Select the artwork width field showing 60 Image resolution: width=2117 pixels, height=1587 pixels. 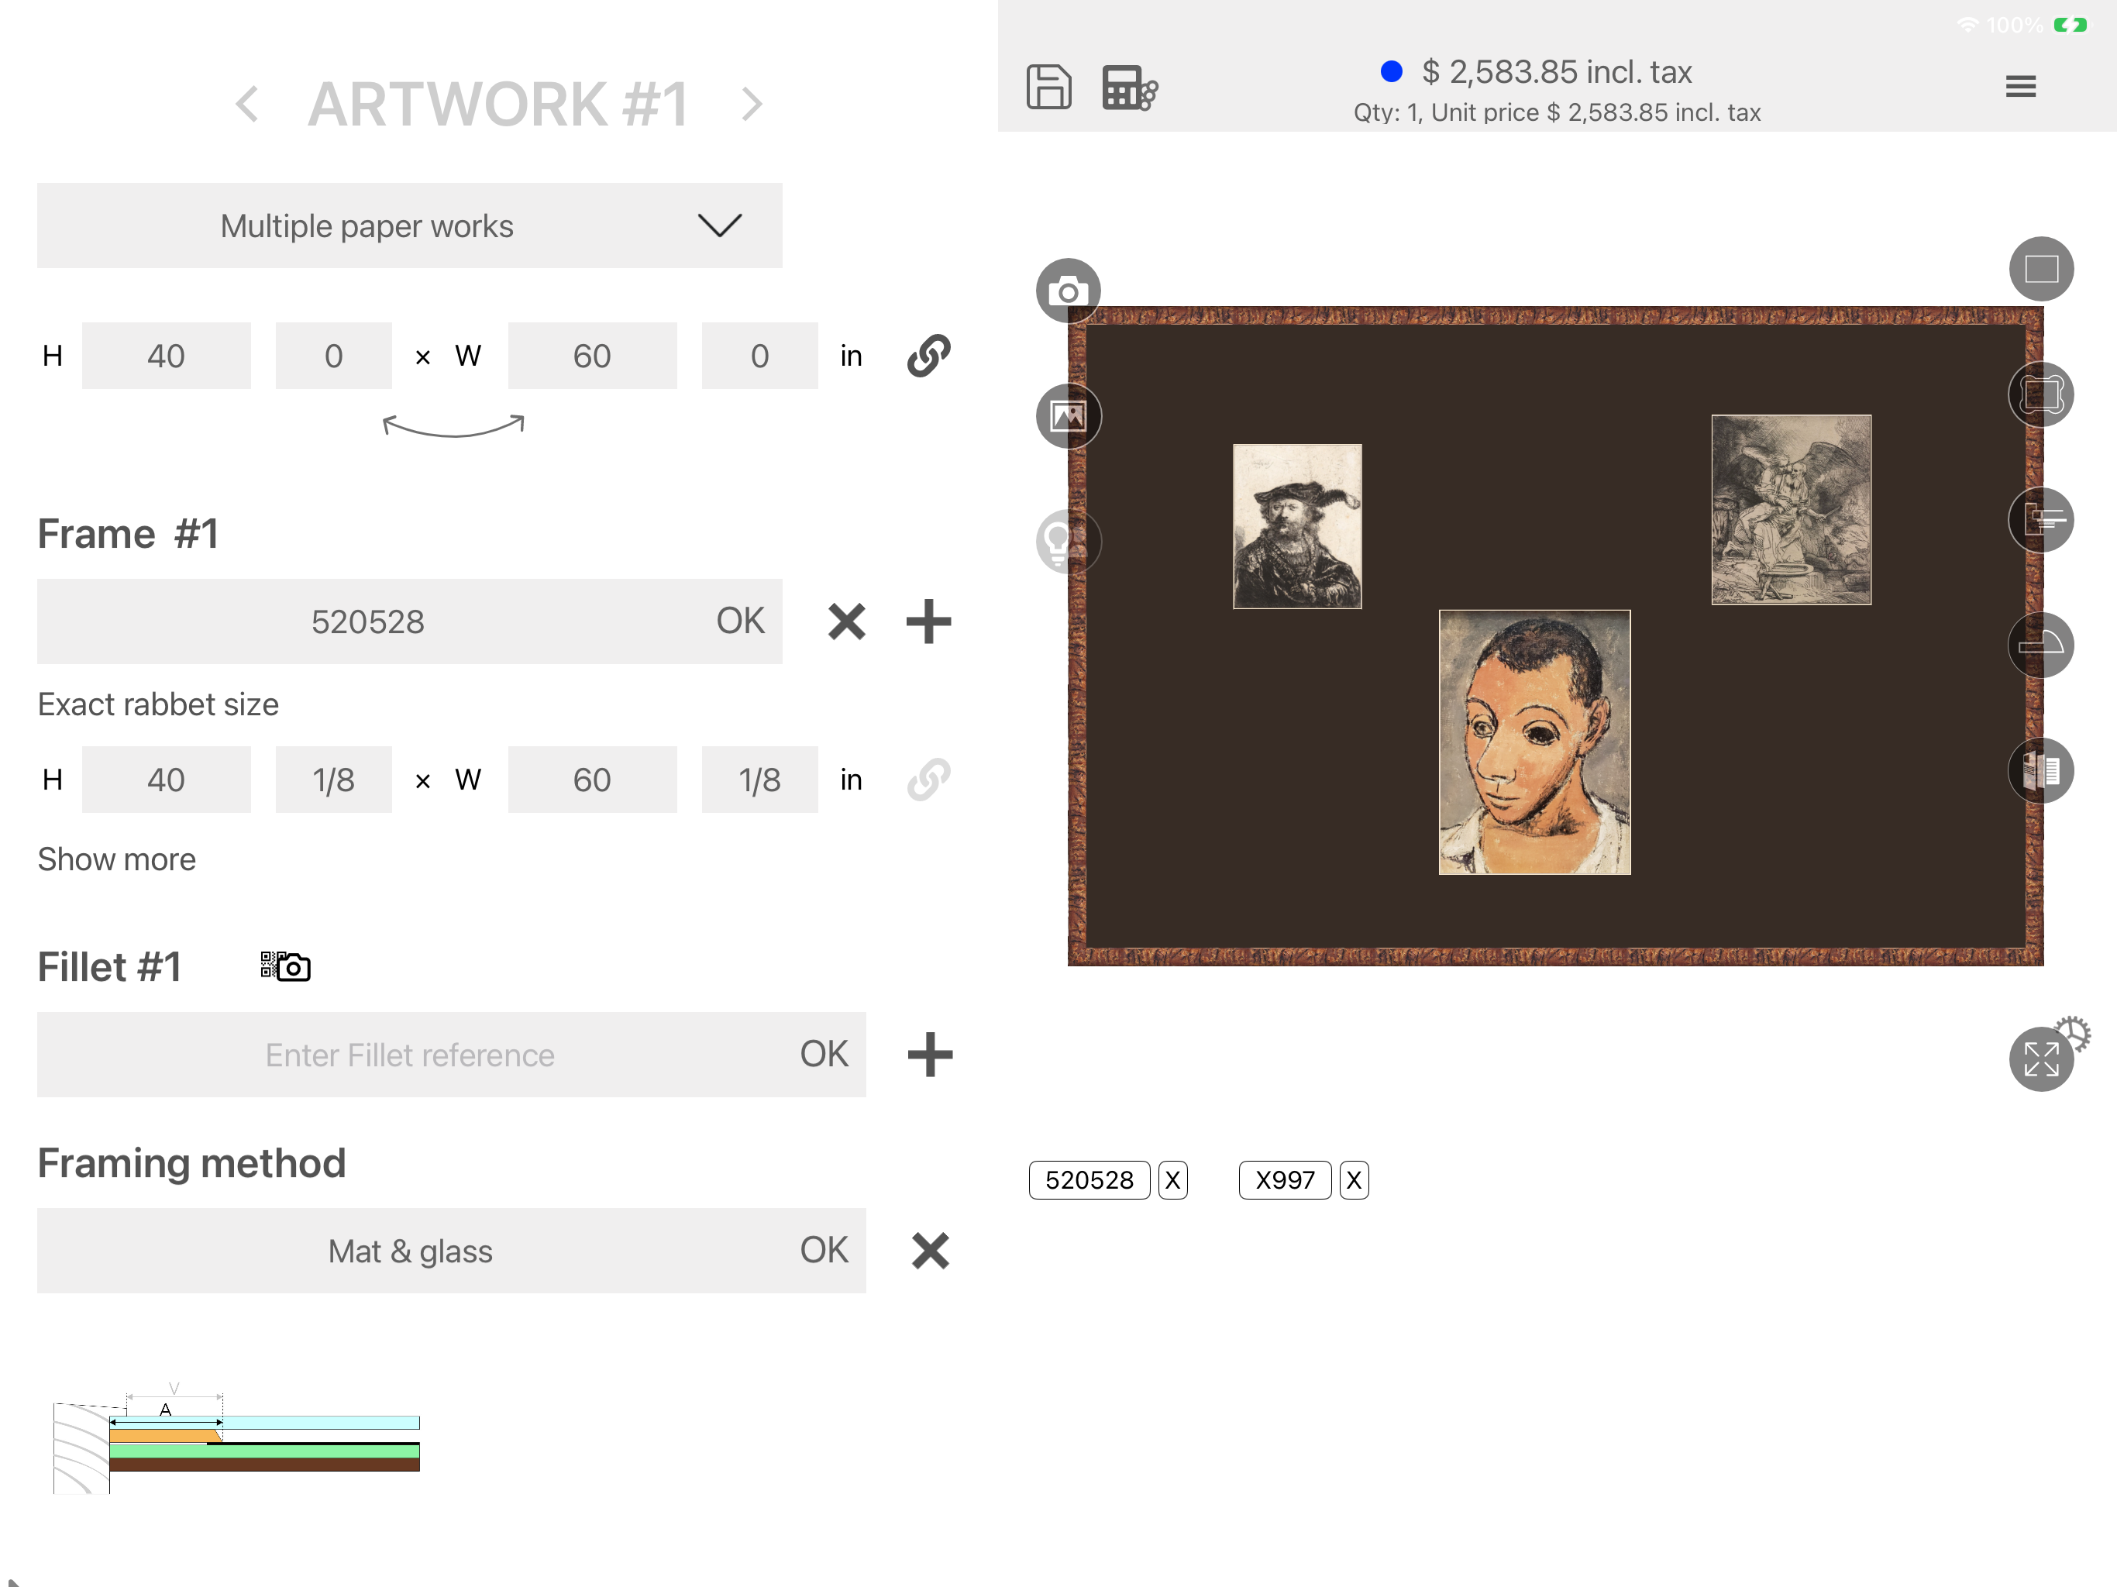coord(593,356)
